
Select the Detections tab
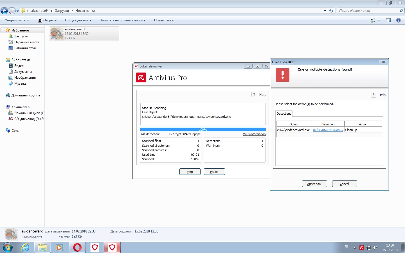[284, 114]
